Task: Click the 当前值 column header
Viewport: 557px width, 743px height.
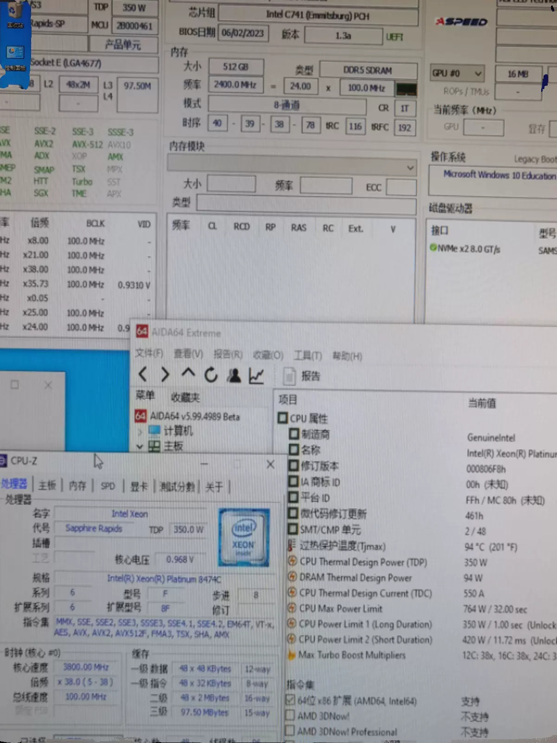Action: 482,403
